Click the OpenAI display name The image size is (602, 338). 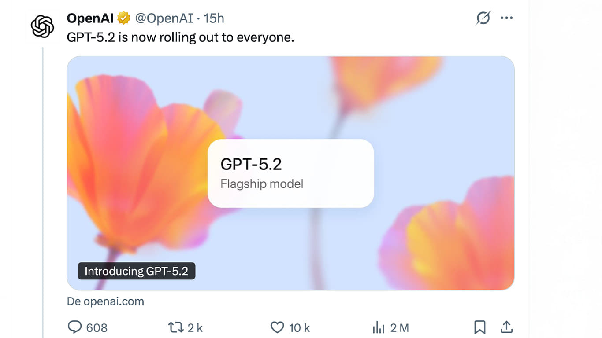point(90,18)
